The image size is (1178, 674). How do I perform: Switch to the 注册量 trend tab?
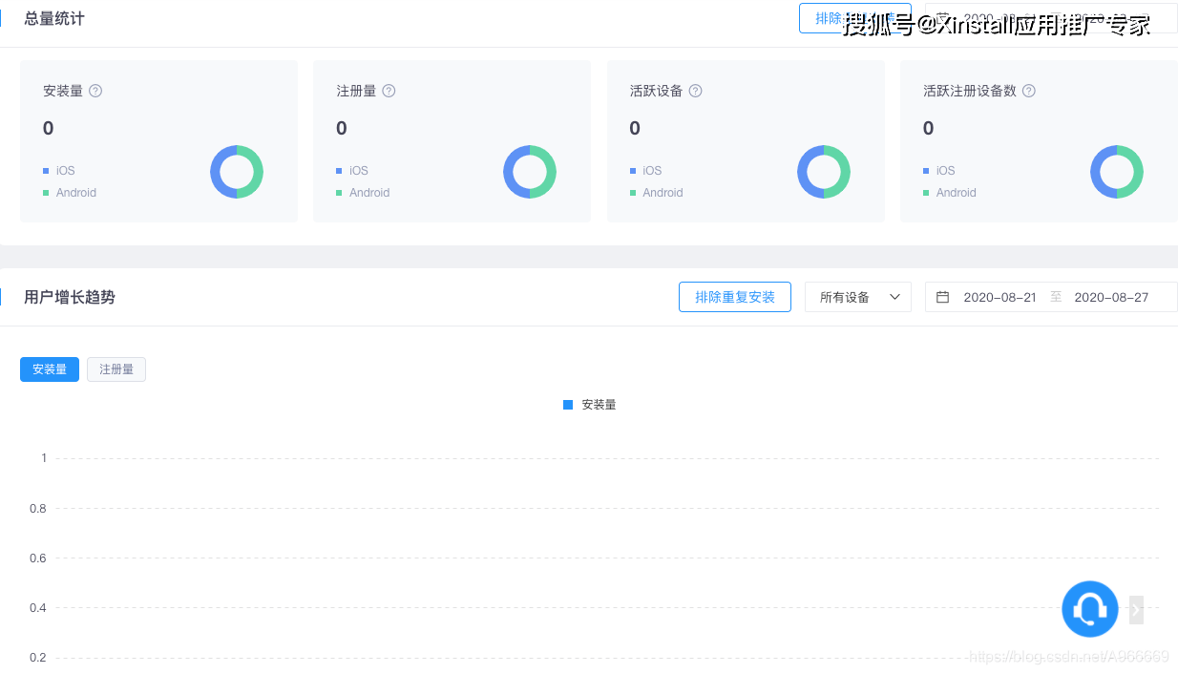(x=116, y=369)
